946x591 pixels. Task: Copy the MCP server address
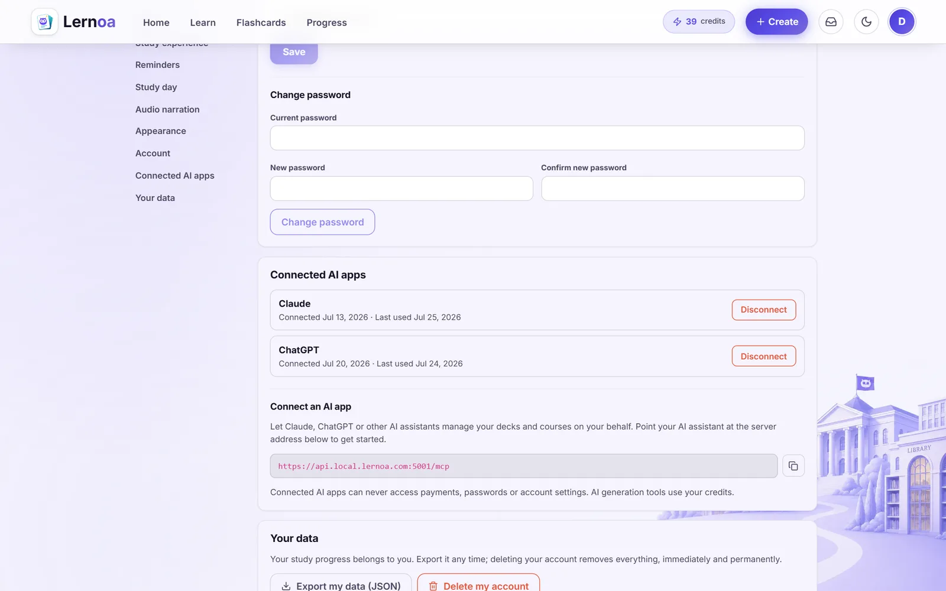coord(793,466)
